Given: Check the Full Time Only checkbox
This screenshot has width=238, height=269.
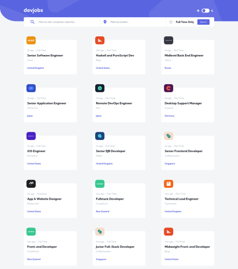Looking at the screenshot, I should (x=171, y=22).
